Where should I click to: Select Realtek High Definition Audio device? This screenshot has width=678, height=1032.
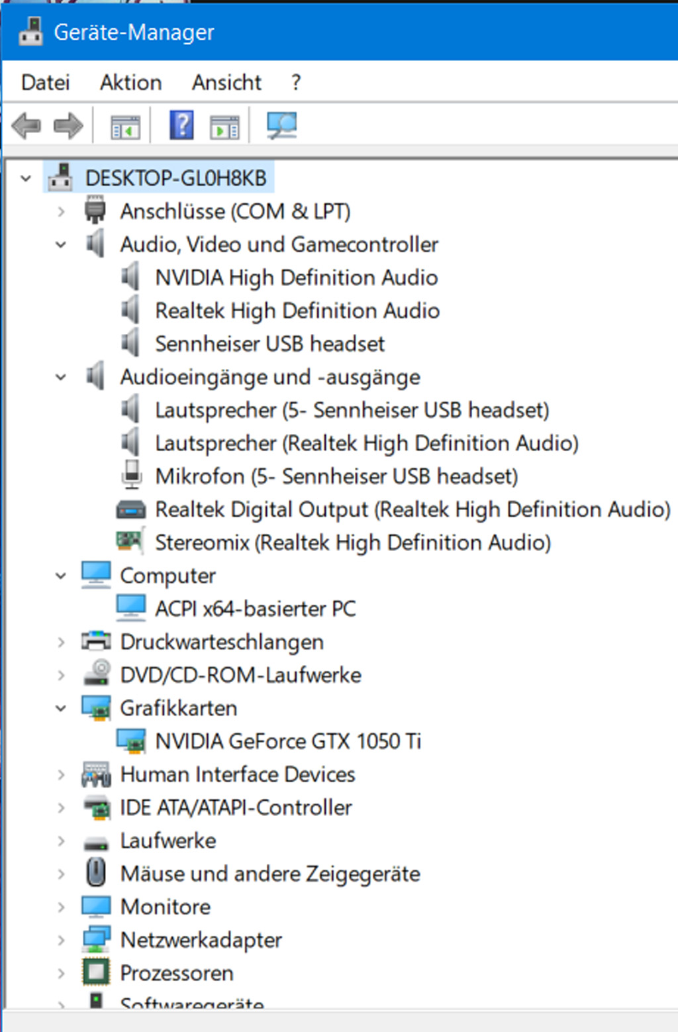[x=297, y=310]
